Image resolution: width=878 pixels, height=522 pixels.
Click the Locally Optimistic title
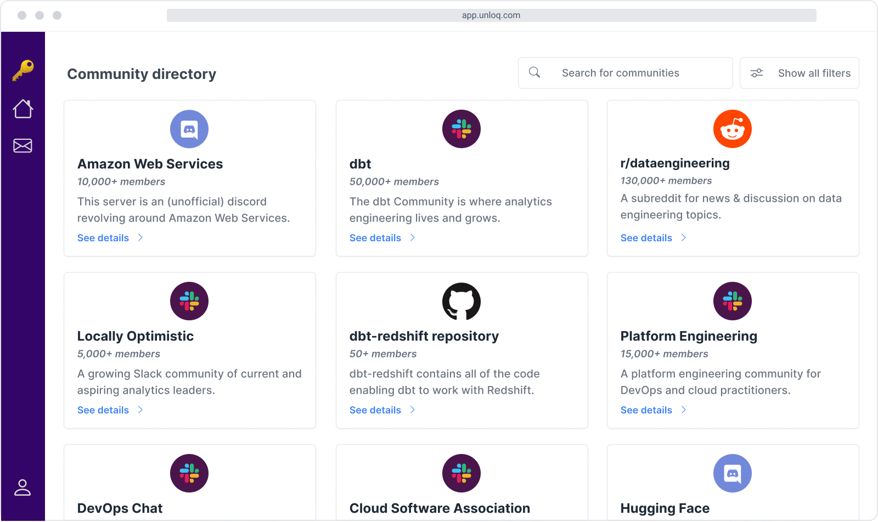click(136, 336)
